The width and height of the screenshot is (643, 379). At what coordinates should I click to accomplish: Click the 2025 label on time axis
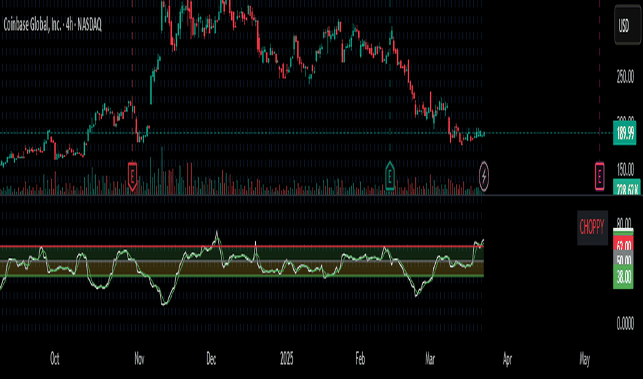click(286, 359)
